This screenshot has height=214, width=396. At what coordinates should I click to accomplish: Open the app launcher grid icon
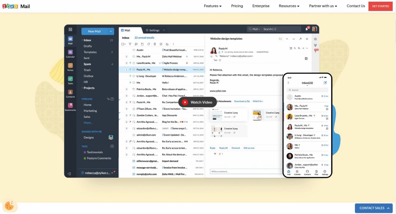(70, 29)
